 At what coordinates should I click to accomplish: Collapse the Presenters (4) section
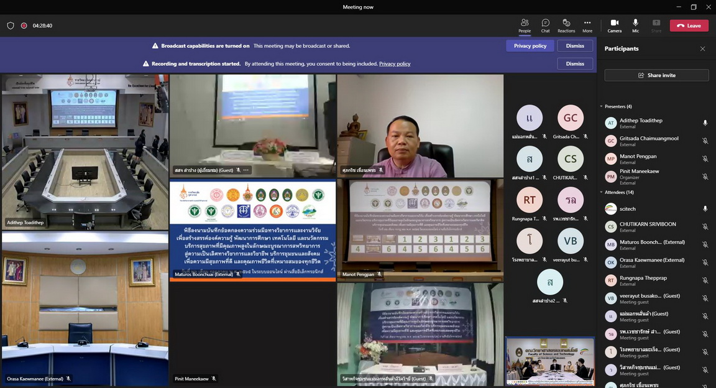point(602,106)
